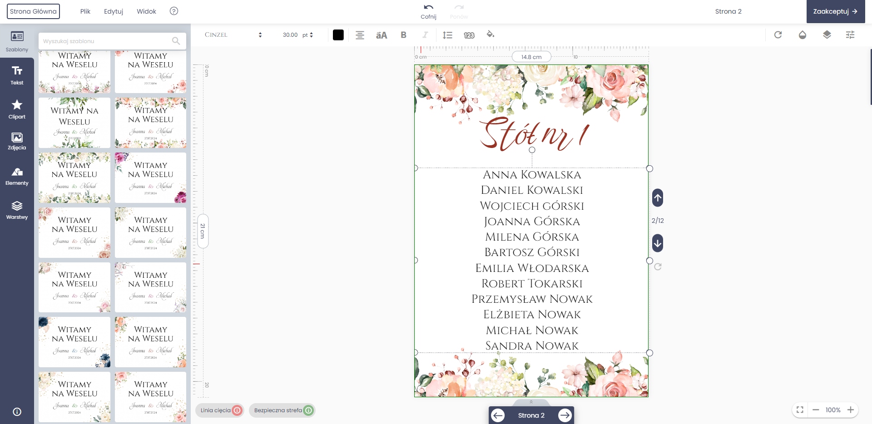The width and height of the screenshot is (872, 424).
Task: Click the text case aA icon
Action: (381, 35)
